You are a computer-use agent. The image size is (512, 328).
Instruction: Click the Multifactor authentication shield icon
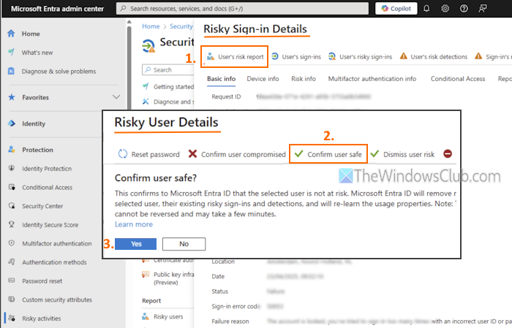[x=12, y=243]
